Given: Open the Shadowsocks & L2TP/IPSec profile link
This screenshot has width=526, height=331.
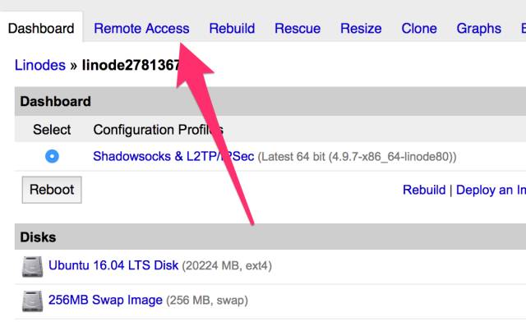Looking at the screenshot, I should [173, 156].
